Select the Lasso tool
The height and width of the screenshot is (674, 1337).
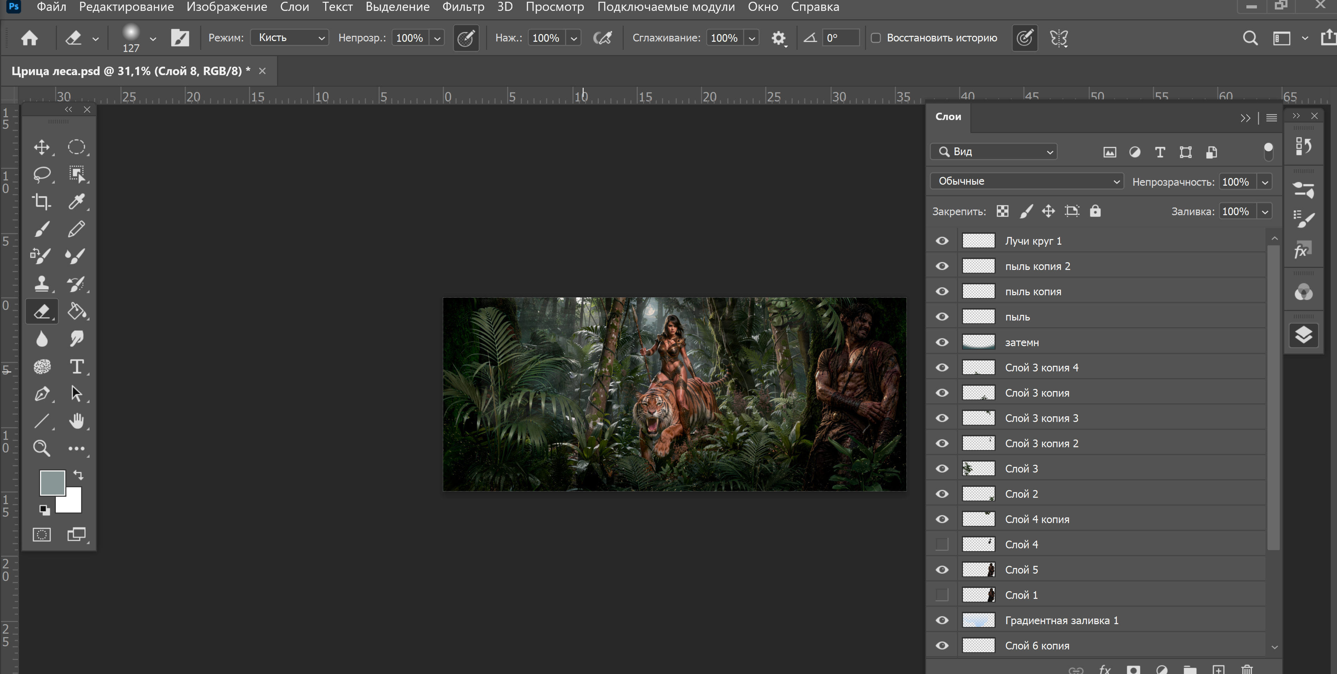41,174
